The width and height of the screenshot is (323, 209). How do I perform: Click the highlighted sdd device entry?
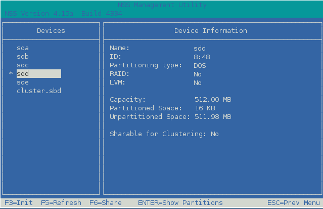point(38,74)
